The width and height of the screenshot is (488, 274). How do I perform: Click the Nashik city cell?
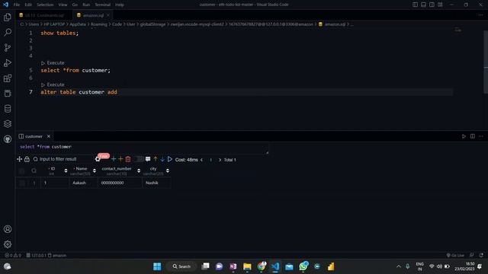[x=156, y=183]
